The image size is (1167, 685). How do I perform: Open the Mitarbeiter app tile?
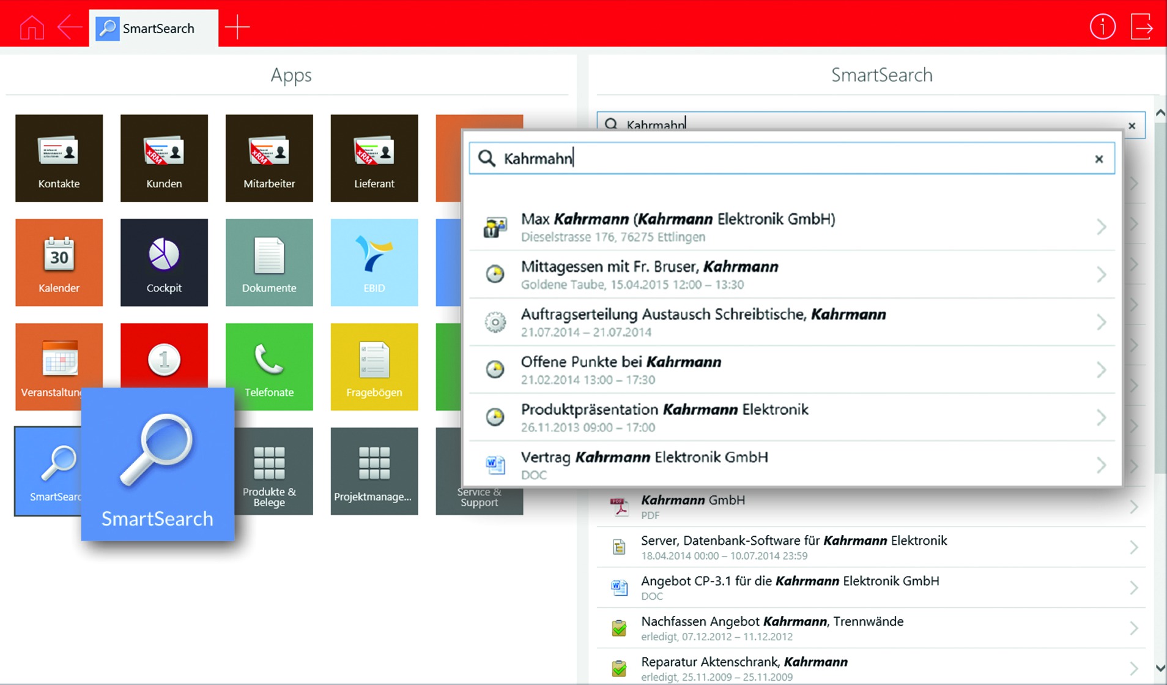pyautogui.click(x=269, y=158)
